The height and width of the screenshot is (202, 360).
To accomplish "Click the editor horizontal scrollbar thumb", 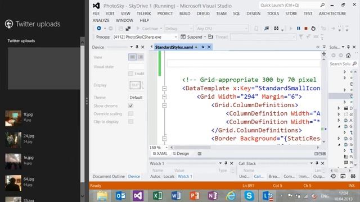I will (x=192, y=147).
